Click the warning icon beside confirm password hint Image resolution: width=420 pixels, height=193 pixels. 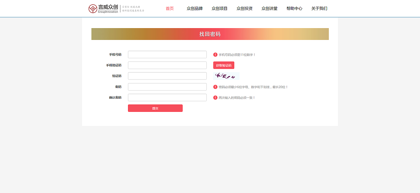pos(215,97)
